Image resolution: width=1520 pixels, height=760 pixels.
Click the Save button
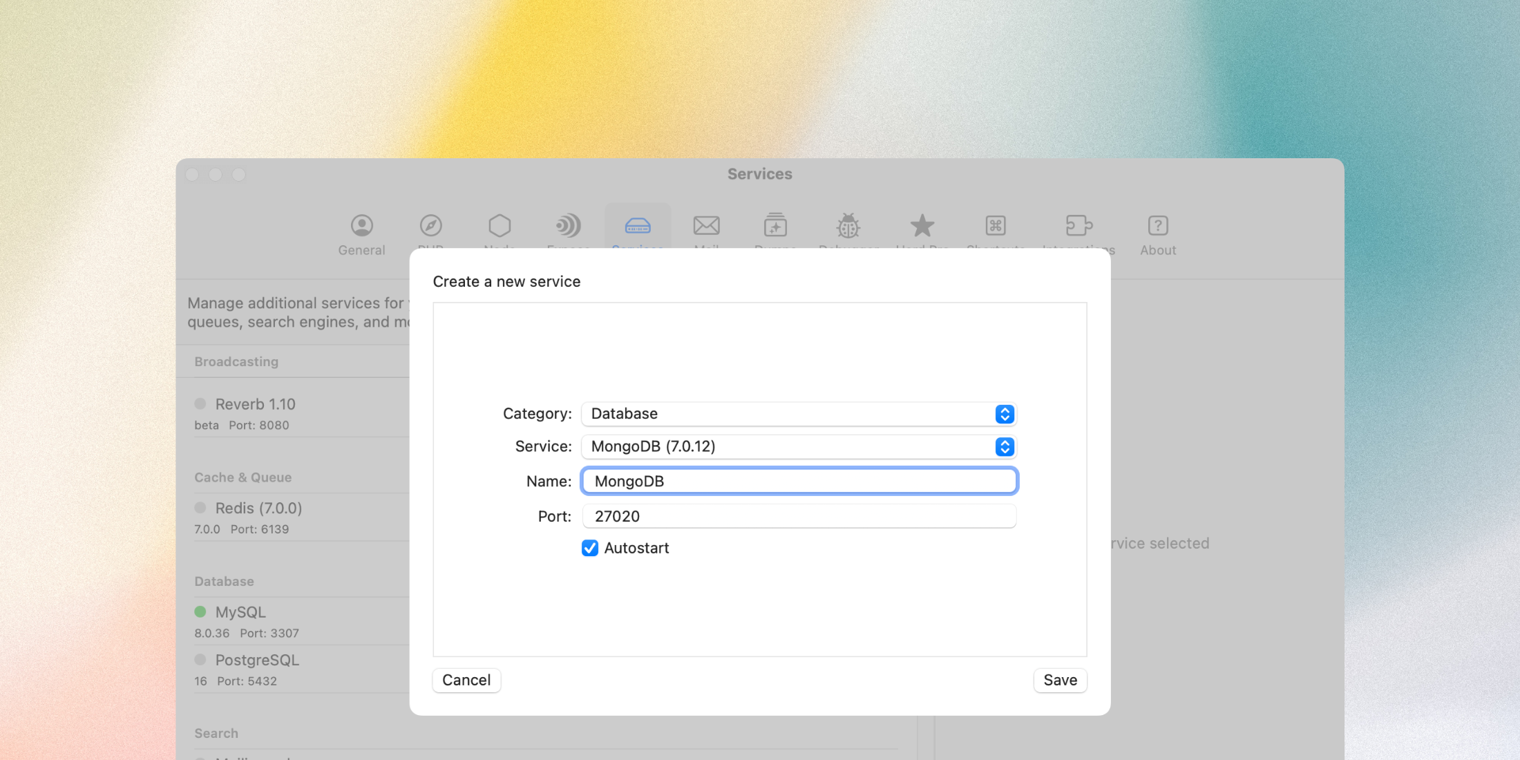pos(1061,678)
